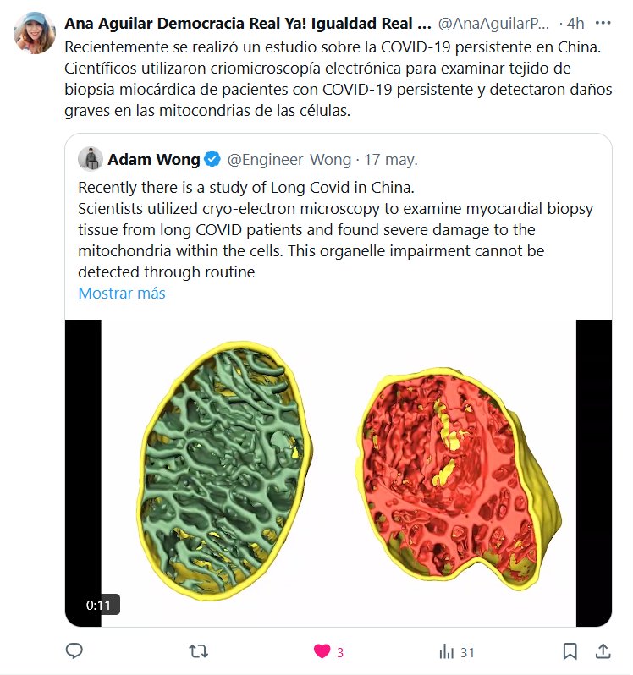Viewport: 633px width, 675px height.
Task: Click Adam Wong's small profile picture
Action: coord(91,159)
